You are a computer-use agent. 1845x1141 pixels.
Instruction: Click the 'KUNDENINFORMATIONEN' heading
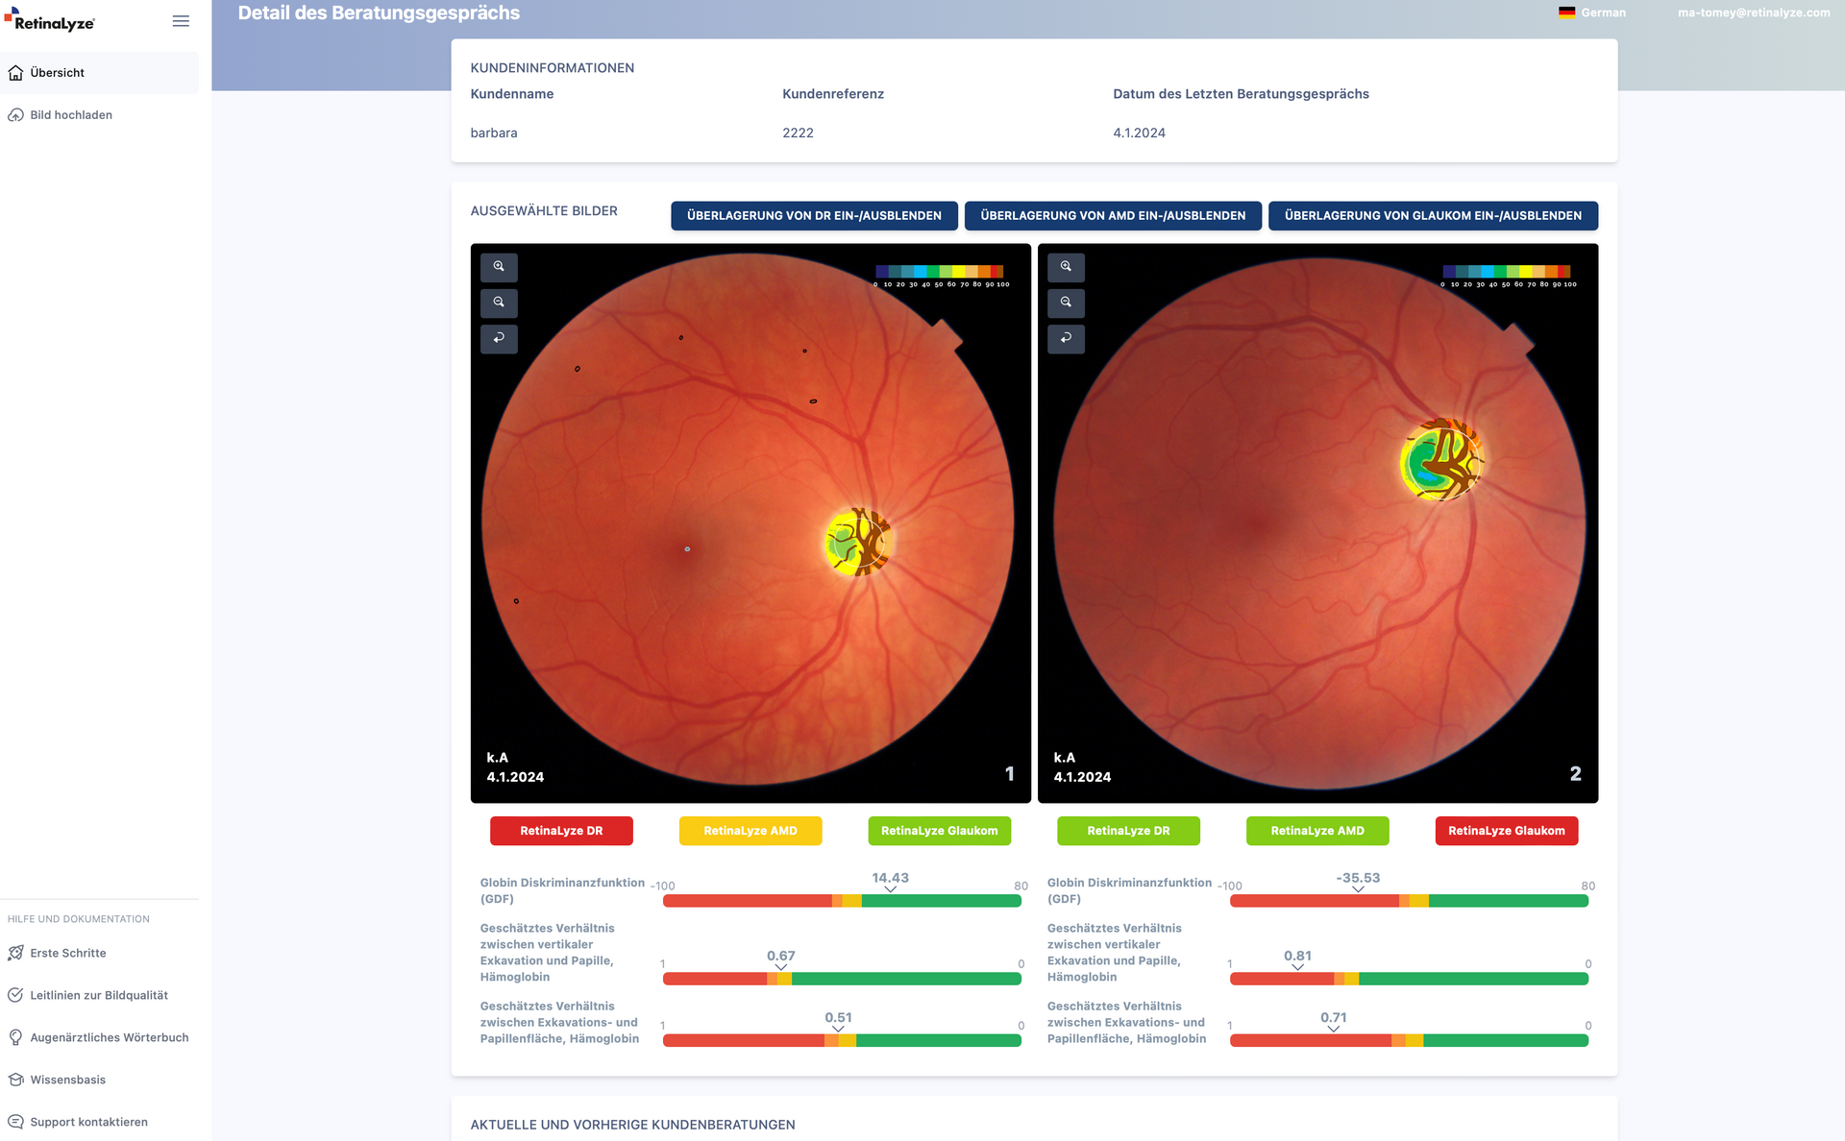[x=553, y=68]
